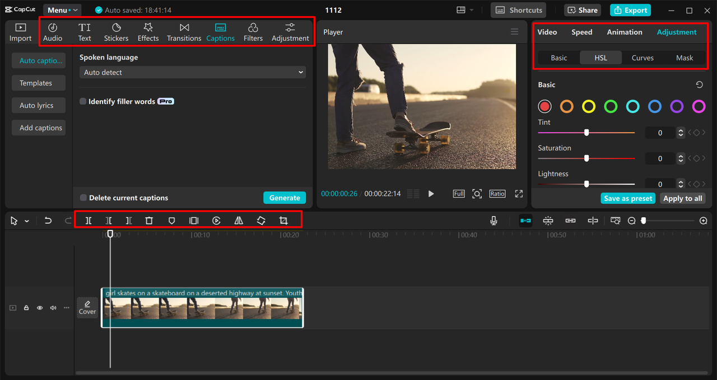Image resolution: width=717 pixels, height=380 pixels.
Task: Toggle the main track magnet
Action: point(525,221)
